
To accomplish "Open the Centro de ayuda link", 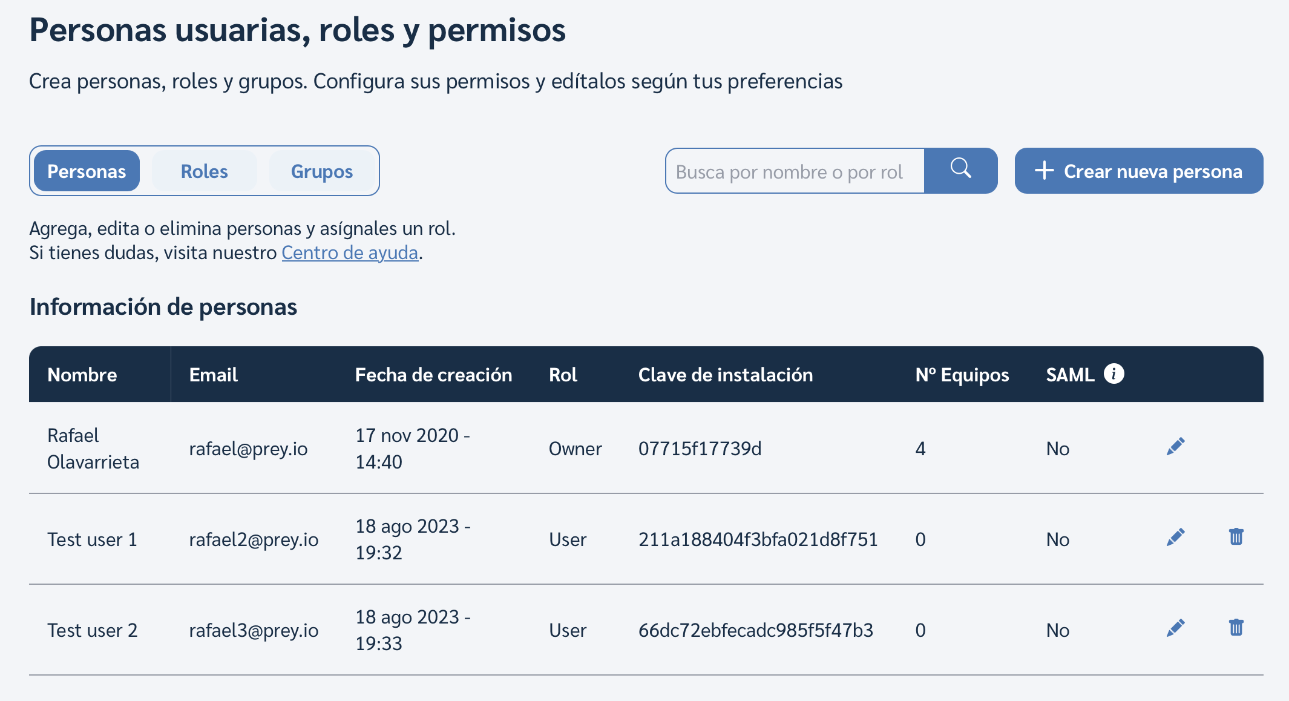I will pos(350,252).
